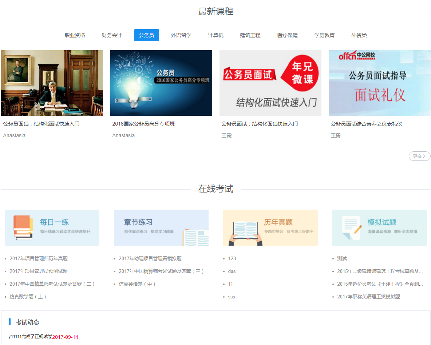Screen dimensions: 431x345
Task: Click the 2017年职称英语理工类模拟题 link
Action: [368, 297]
